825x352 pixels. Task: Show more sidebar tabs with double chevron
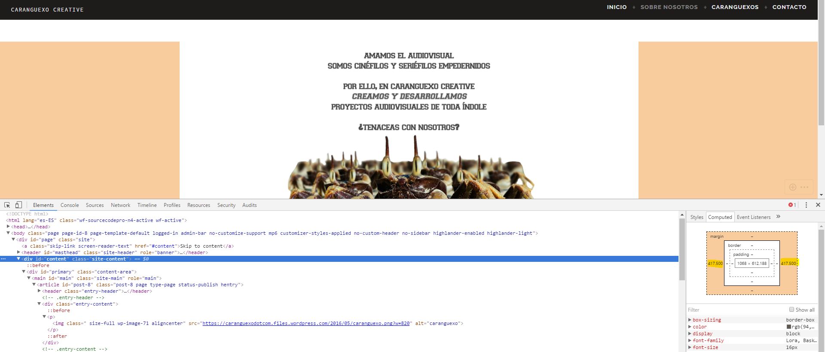click(x=778, y=217)
